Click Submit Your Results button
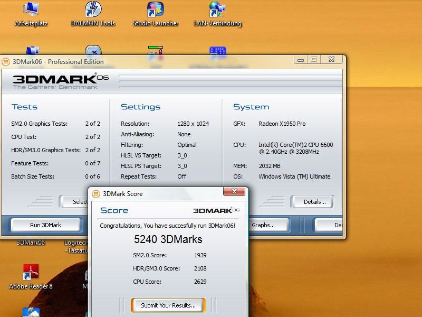422x317 pixels. click(x=168, y=305)
